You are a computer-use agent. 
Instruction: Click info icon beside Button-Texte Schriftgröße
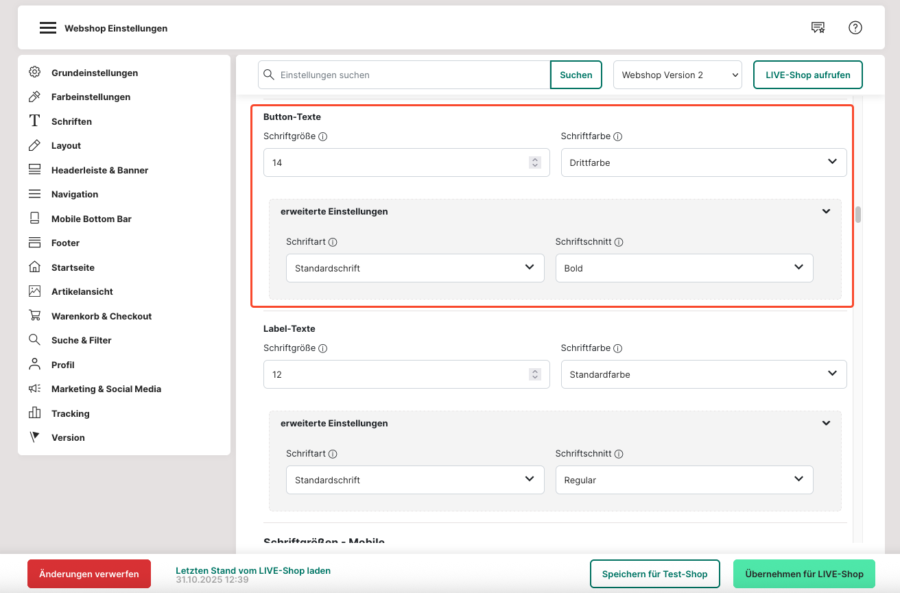pos(323,136)
